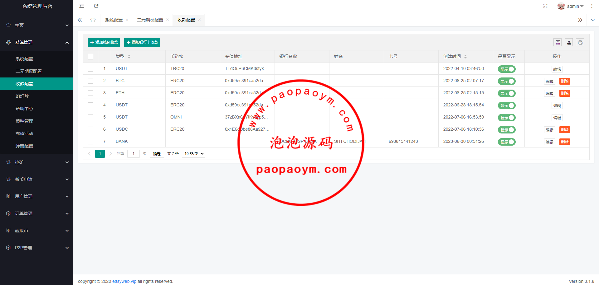The height and width of the screenshot is (285, 599).
Task: Tick the select-all checkbox in table header
Action: click(x=90, y=57)
